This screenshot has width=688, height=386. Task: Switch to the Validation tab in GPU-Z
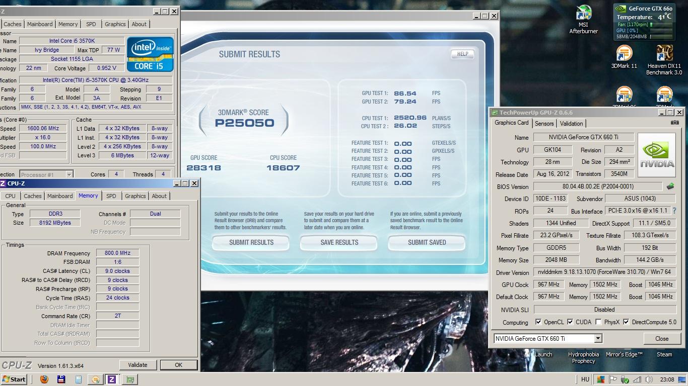point(571,124)
